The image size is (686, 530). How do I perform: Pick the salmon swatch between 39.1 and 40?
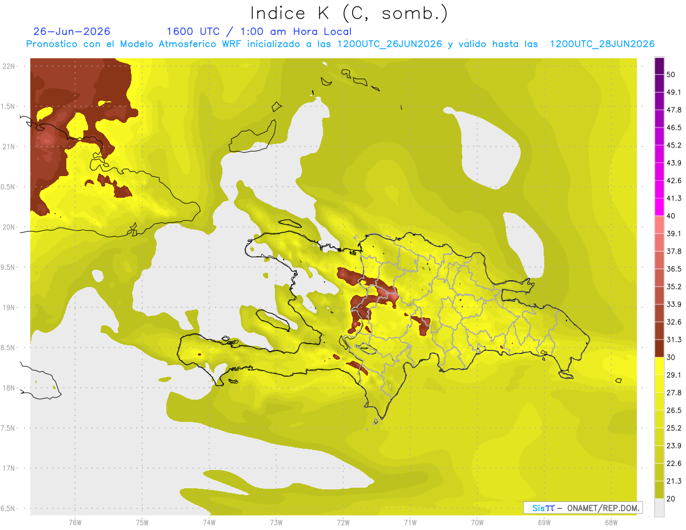pos(659,224)
